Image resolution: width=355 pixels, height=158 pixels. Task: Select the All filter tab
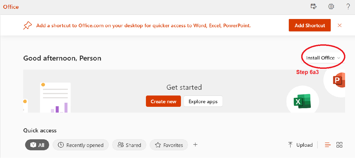[37, 145]
